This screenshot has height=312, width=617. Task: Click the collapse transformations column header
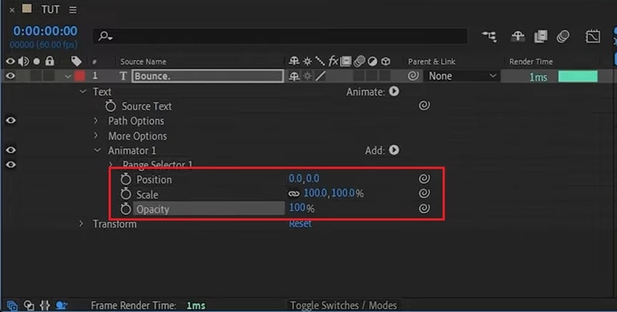coord(307,62)
